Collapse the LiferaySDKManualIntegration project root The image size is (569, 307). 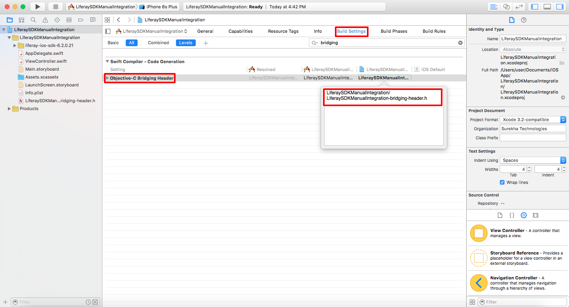(4, 30)
